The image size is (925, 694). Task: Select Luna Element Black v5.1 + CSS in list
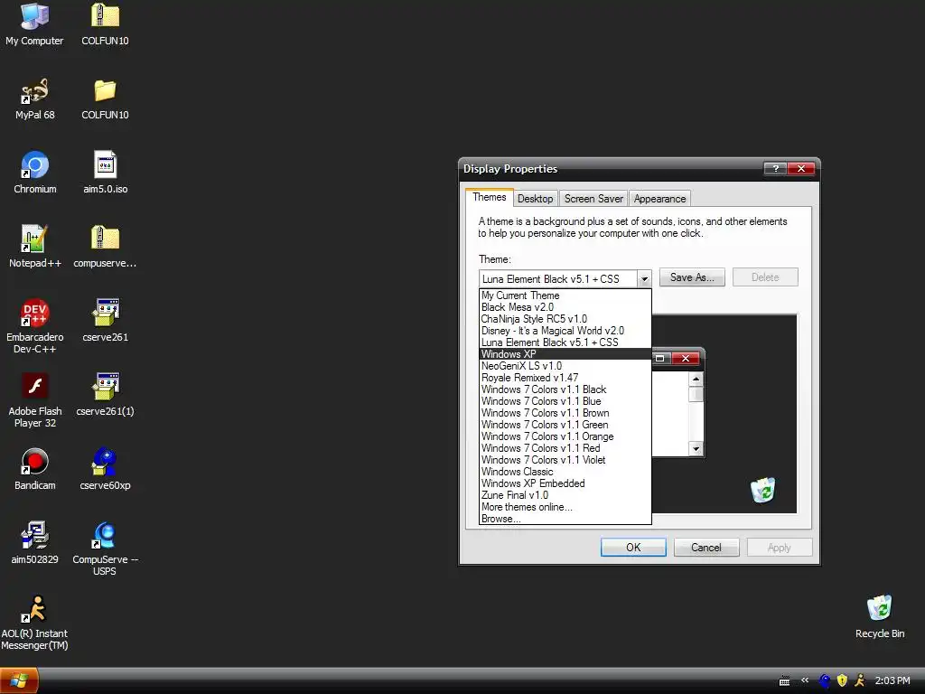tap(565, 342)
